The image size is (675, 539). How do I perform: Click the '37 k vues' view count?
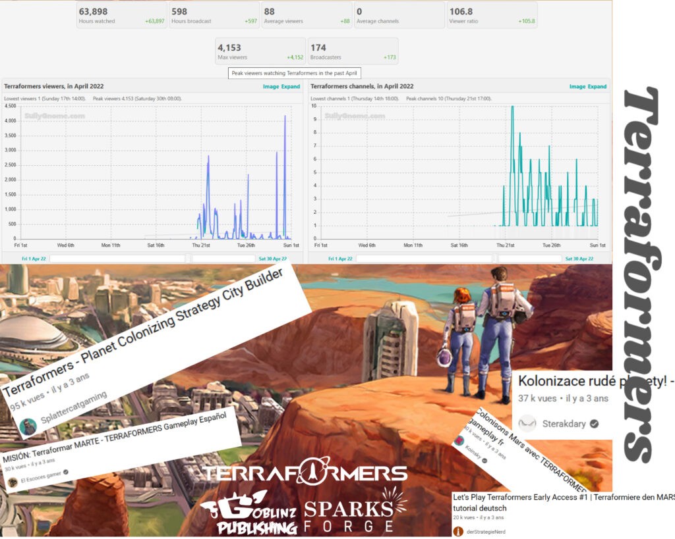538,398
